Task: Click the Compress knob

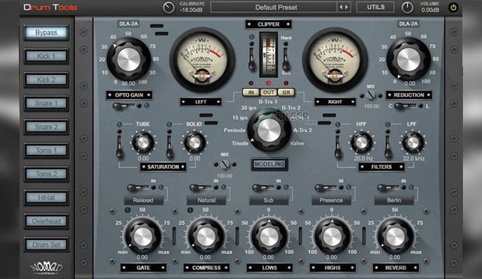Action: (x=206, y=236)
